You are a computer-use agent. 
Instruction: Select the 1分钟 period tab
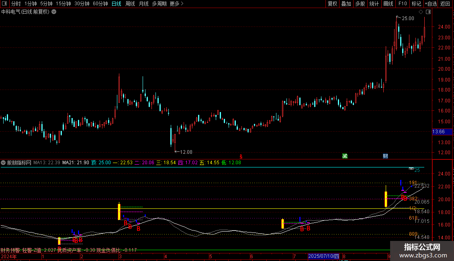pos(31,4)
